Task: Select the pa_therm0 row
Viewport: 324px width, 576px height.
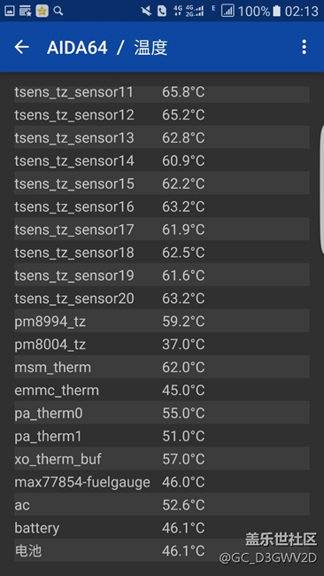Action: (162, 413)
